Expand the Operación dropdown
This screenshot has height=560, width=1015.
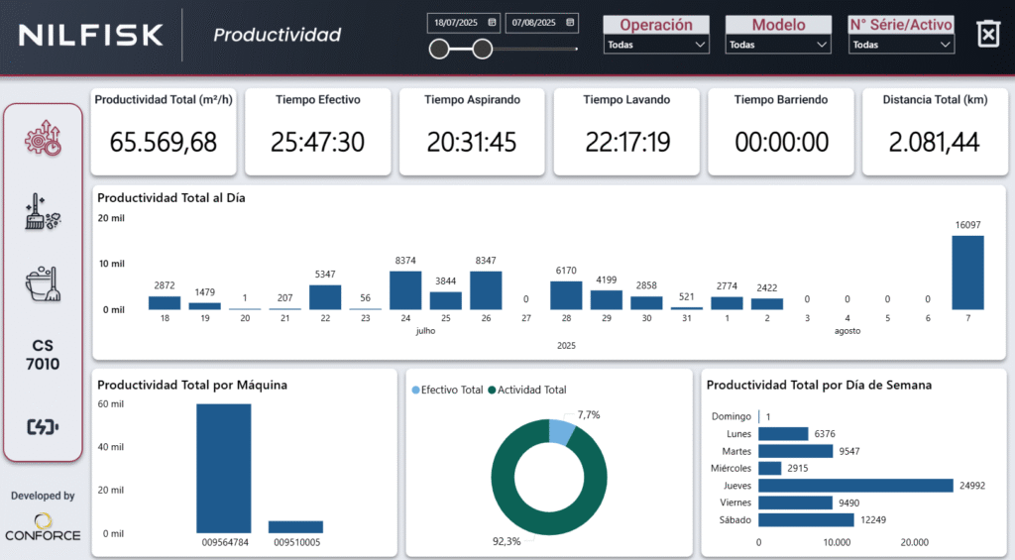coord(656,45)
